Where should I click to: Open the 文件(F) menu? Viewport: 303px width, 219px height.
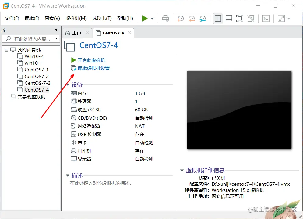pos(12,18)
